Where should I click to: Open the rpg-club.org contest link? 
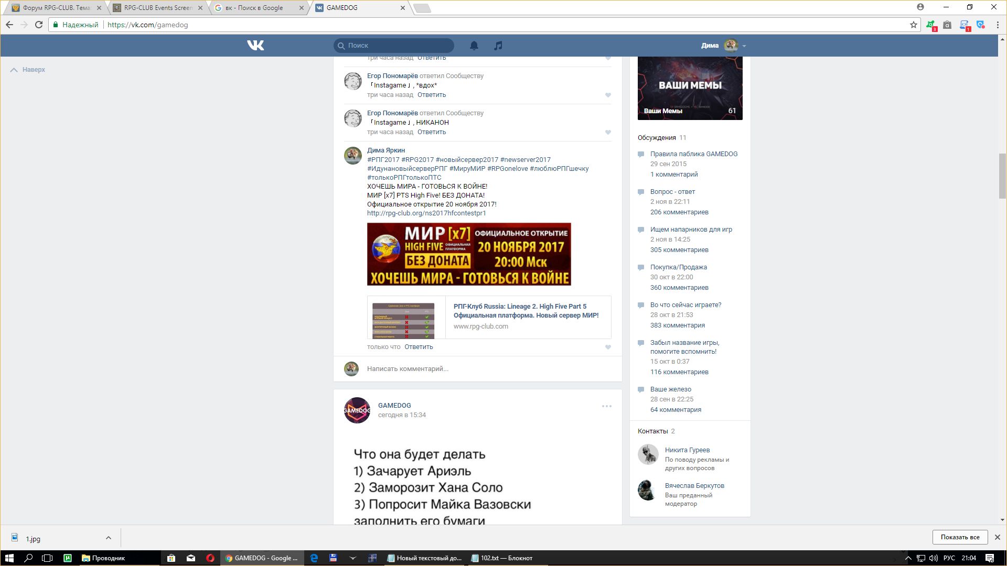pyautogui.click(x=426, y=213)
